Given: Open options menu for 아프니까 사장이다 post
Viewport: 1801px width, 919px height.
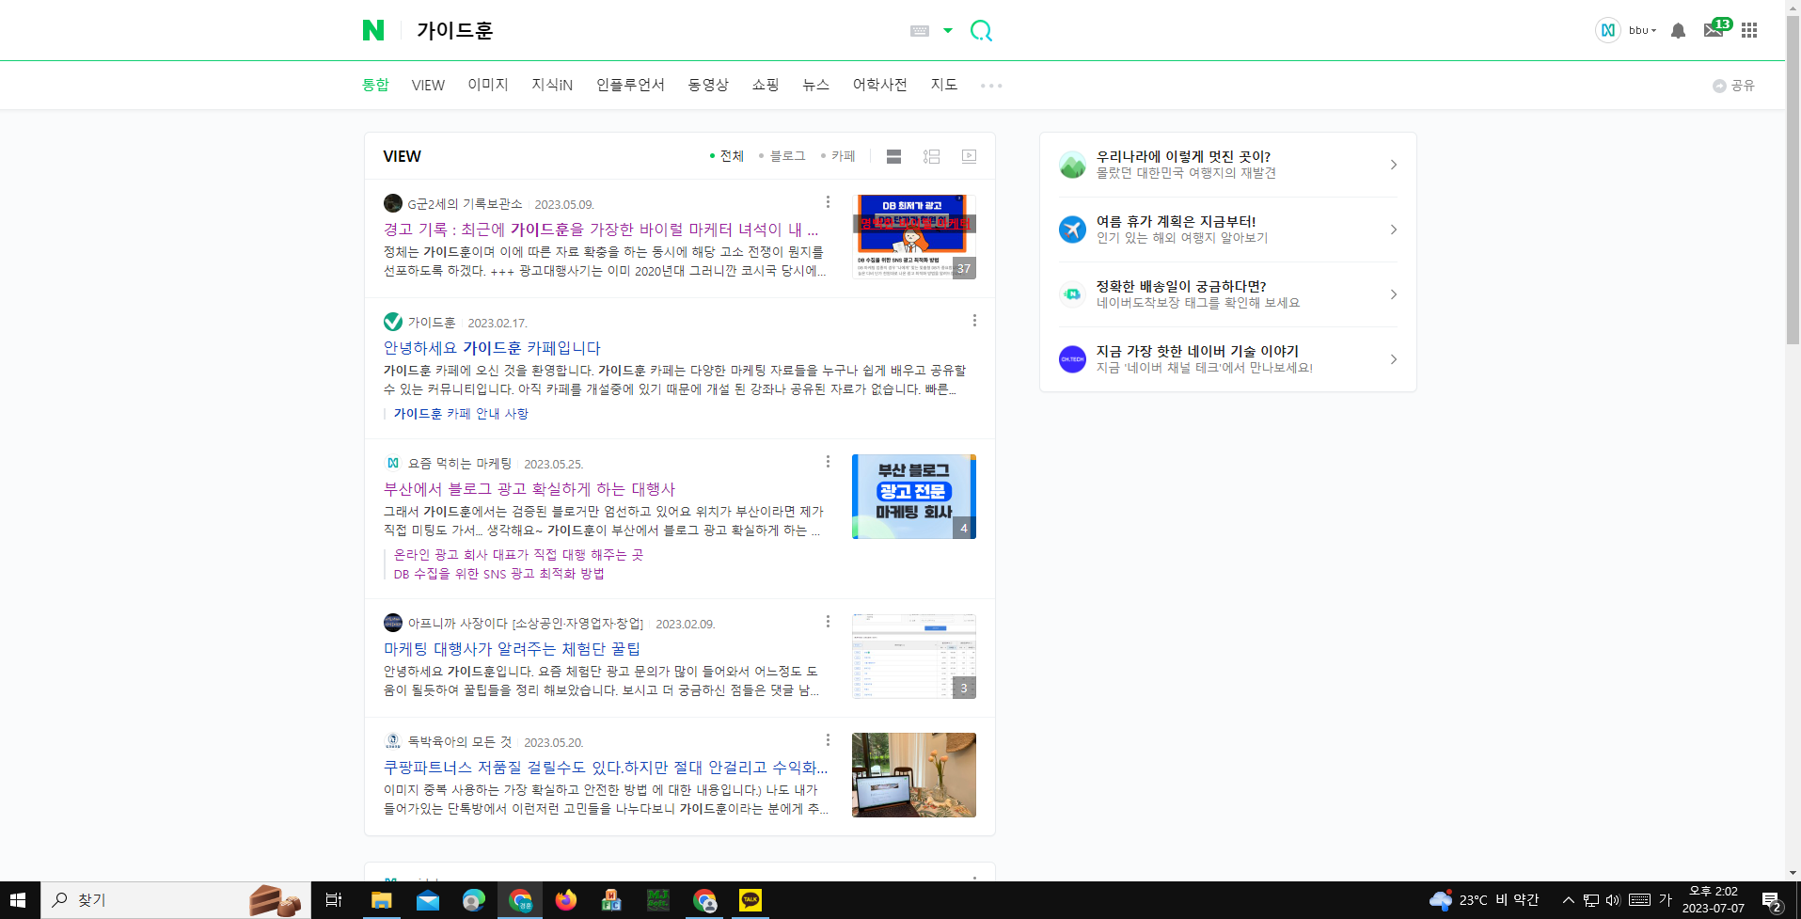Looking at the screenshot, I should click(x=828, y=622).
